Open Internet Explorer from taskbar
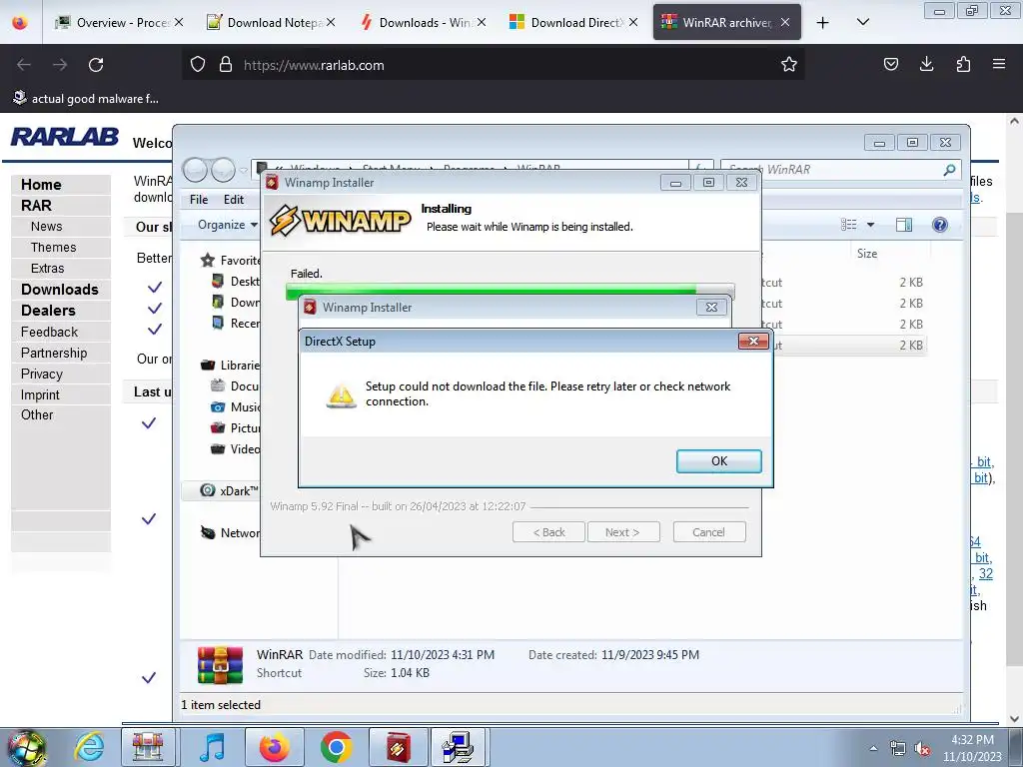 pyautogui.click(x=89, y=747)
